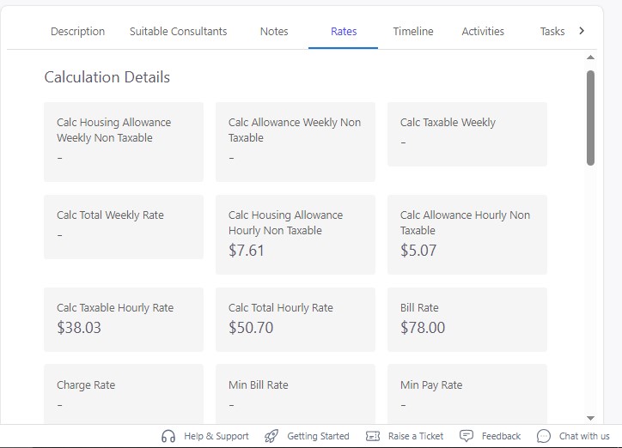
Task: Click the Raise a Ticket icon
Action: coord(373,436)
